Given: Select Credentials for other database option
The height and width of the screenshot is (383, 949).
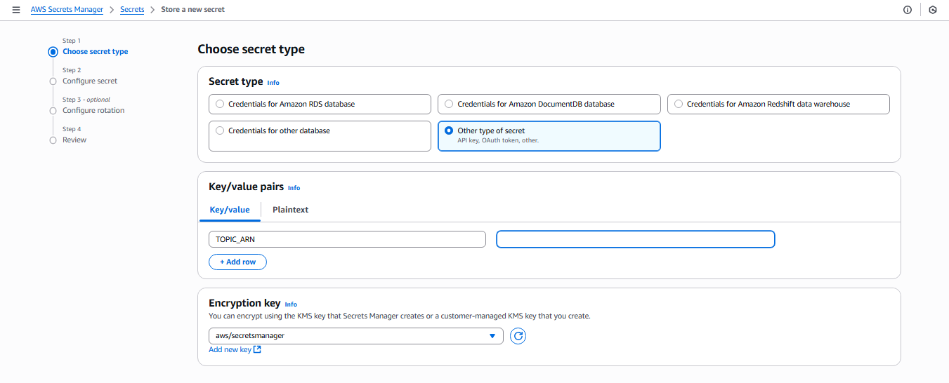Looking at the screenshot, I should click(x=221, y=130).
